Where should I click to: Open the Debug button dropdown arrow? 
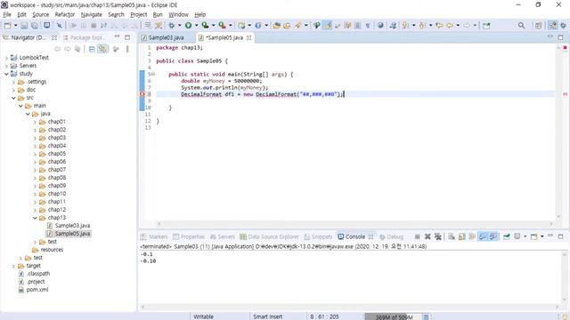click(x=179, y=26)
